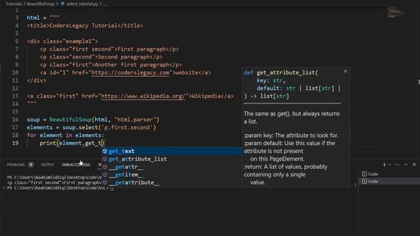The height and width of the screenshot is (236, 420).
Task: Maximize the panel with the up chevron
Action: click(406, 165)
